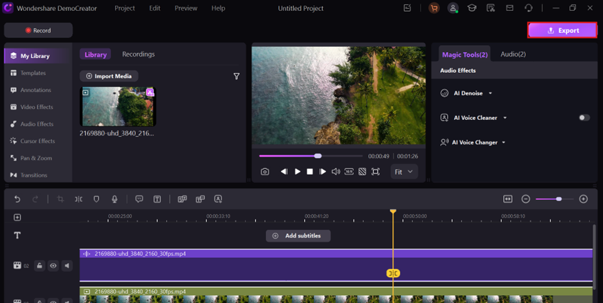Expand the AI Voice Cleaner dropdown arrow

(505, 118)
